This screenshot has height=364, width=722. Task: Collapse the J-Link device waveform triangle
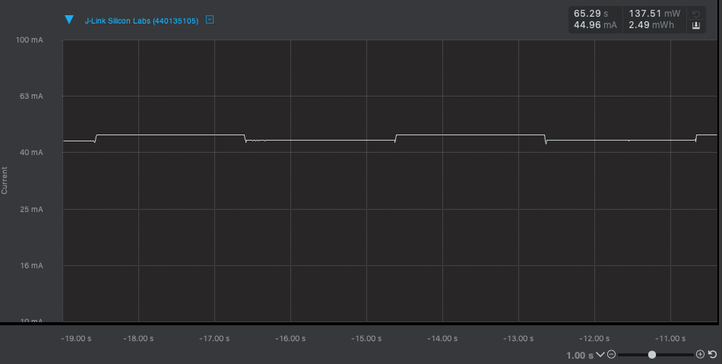coord(69,20)
